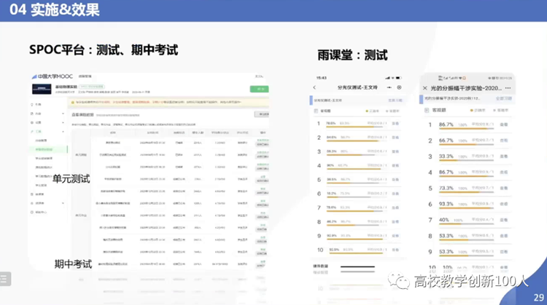Click the 全部习题 link in right phone

coord(503,98)
